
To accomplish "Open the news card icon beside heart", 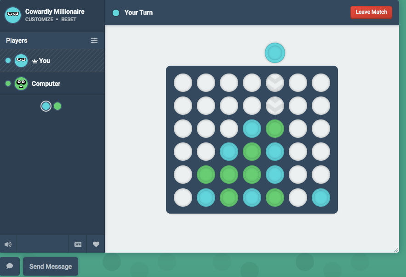I will 78,244.
